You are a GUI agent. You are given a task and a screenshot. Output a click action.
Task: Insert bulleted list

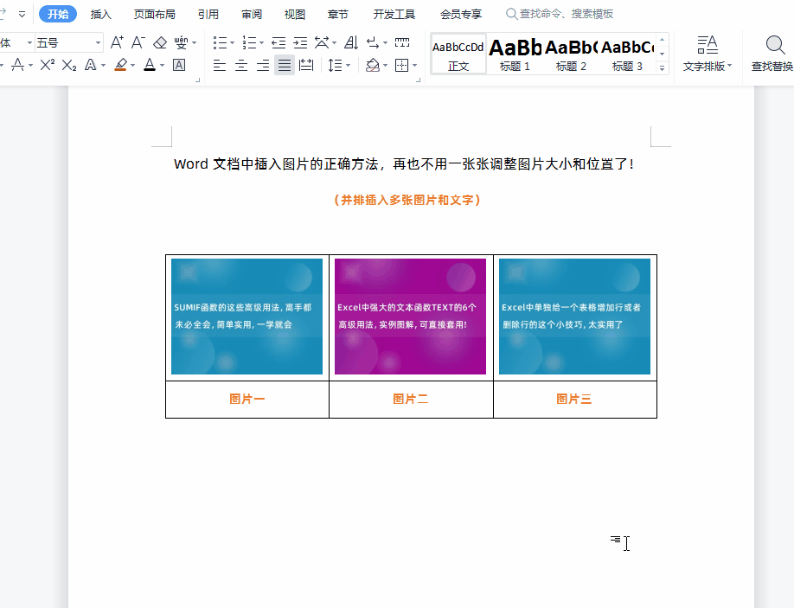tap(220, 42)
